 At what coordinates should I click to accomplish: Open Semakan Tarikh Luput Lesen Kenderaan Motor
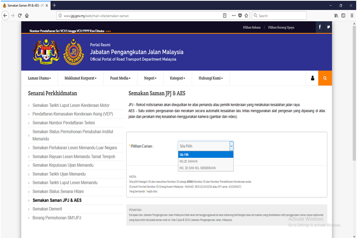click(71, 105)
